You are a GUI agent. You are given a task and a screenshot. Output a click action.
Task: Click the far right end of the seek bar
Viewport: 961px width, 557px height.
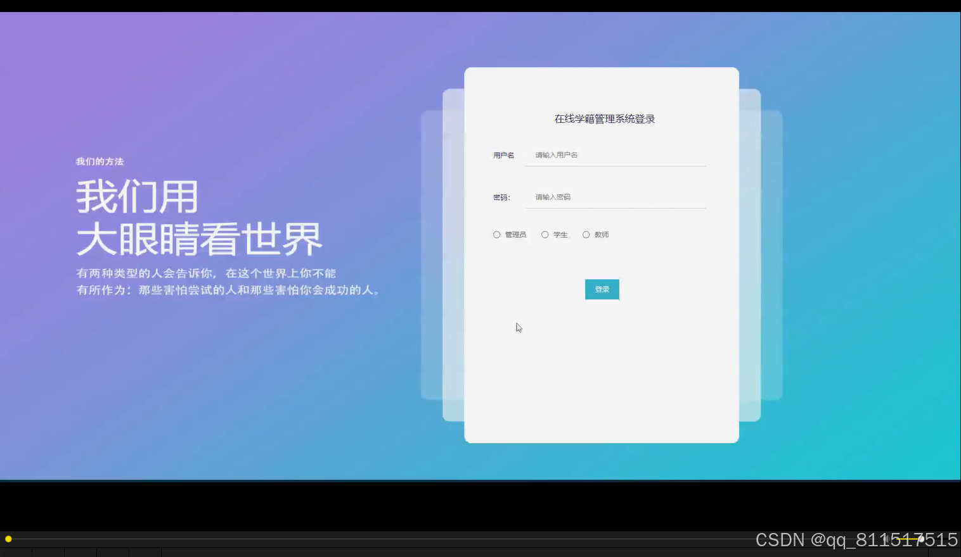[954, 539]
